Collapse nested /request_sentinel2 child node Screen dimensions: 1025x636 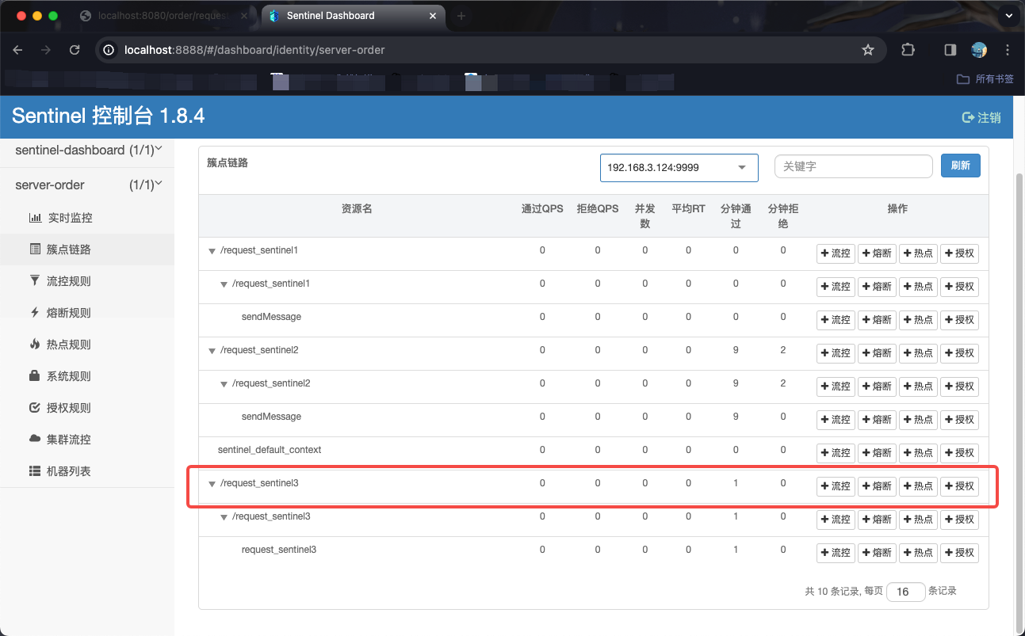tap(224, 384)
